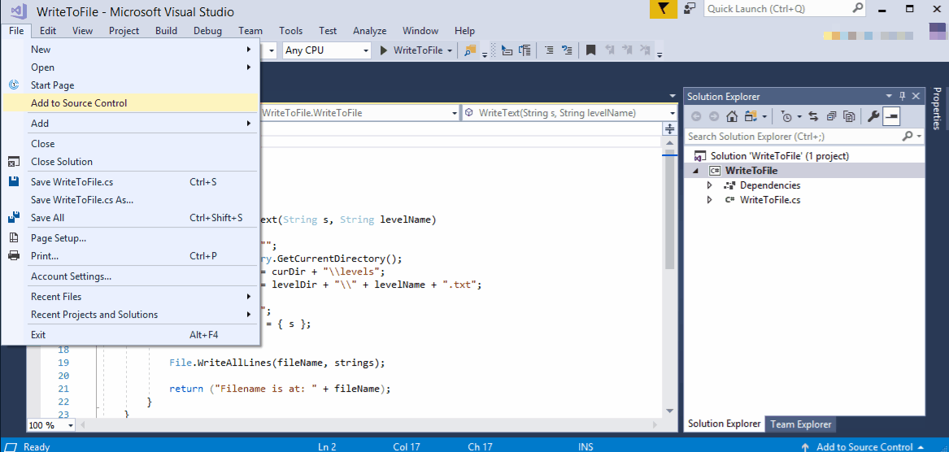Click Collapse All icon in Solution Explorer
The width and height of the screenshot is (949, 452).
[832, 116]
